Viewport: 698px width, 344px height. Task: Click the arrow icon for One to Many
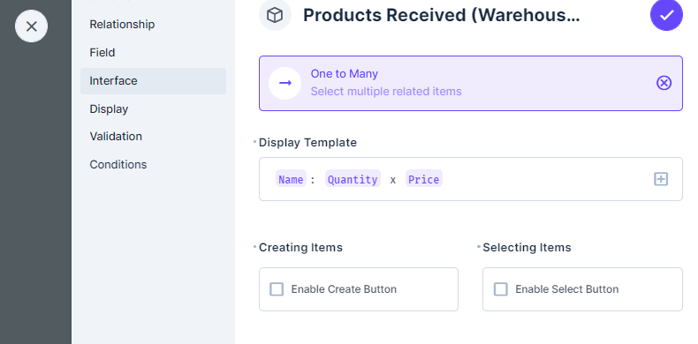285,83
